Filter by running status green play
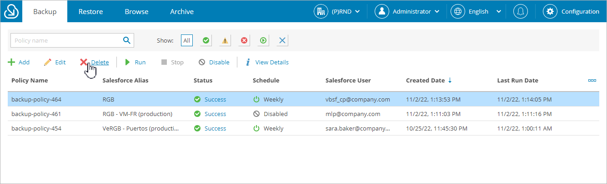The width and height of the screenshot is (607, 184). (x=263, y=40)
